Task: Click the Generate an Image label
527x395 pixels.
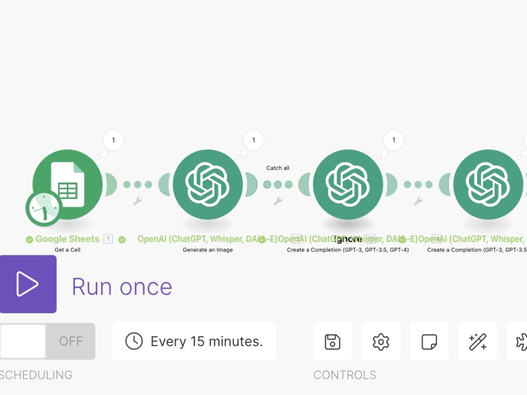Action: pyautogui.click(x=208, y=249)
